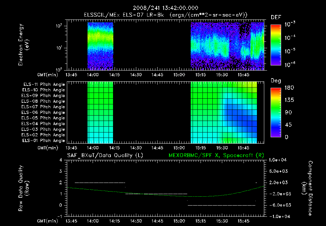Select the ELS-02 Pitch Angle row label
The width and height of the screenshot is (326, 226).
(43, 135)
